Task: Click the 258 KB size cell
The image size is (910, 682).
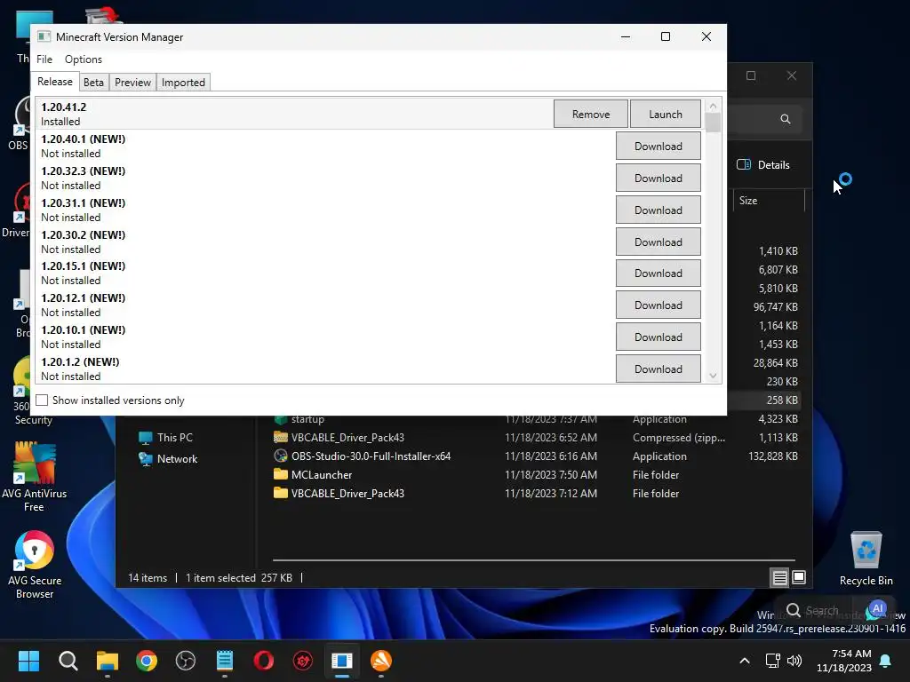Action: [782, 400]
